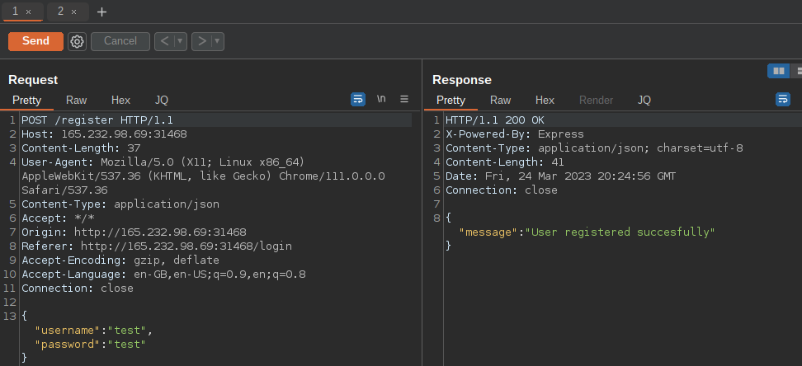Click the HTTP/1.1 200 OK status line
The image size is (802, 366).
pos(494,120)
